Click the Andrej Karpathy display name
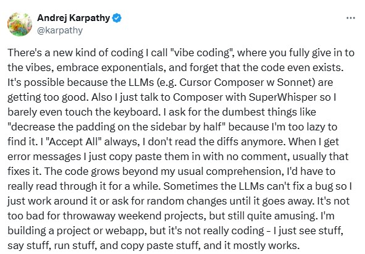Screen dimensions: 365x254 click(73, 18)
